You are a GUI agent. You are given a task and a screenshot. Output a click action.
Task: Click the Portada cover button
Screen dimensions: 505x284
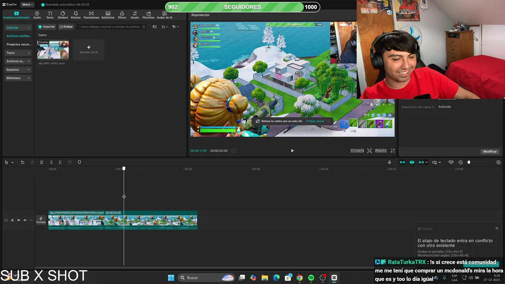tap(41, 220)
